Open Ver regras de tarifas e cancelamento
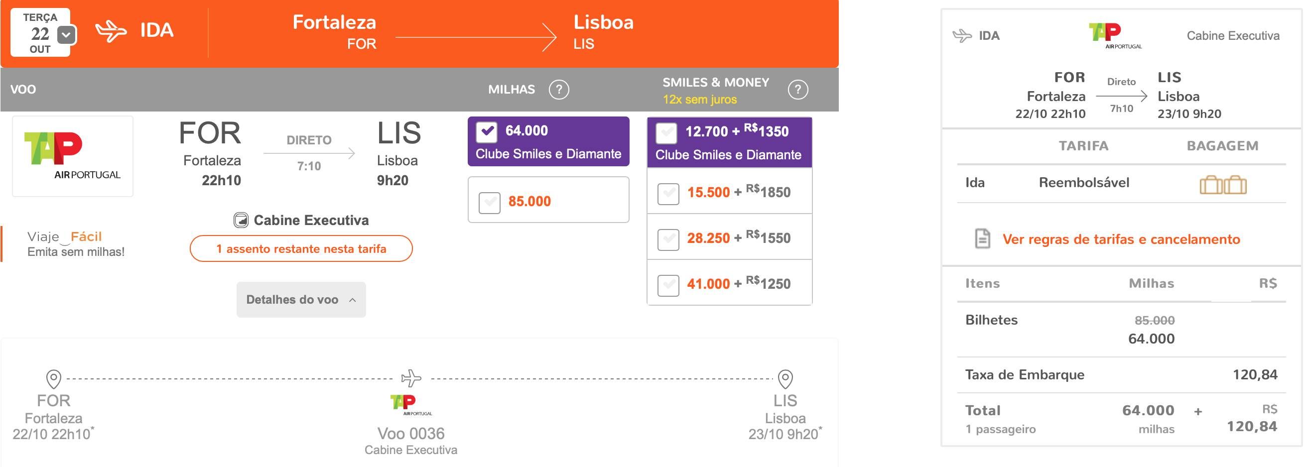The height and width of the screenshot is (467, 1308). [1121, 239]
